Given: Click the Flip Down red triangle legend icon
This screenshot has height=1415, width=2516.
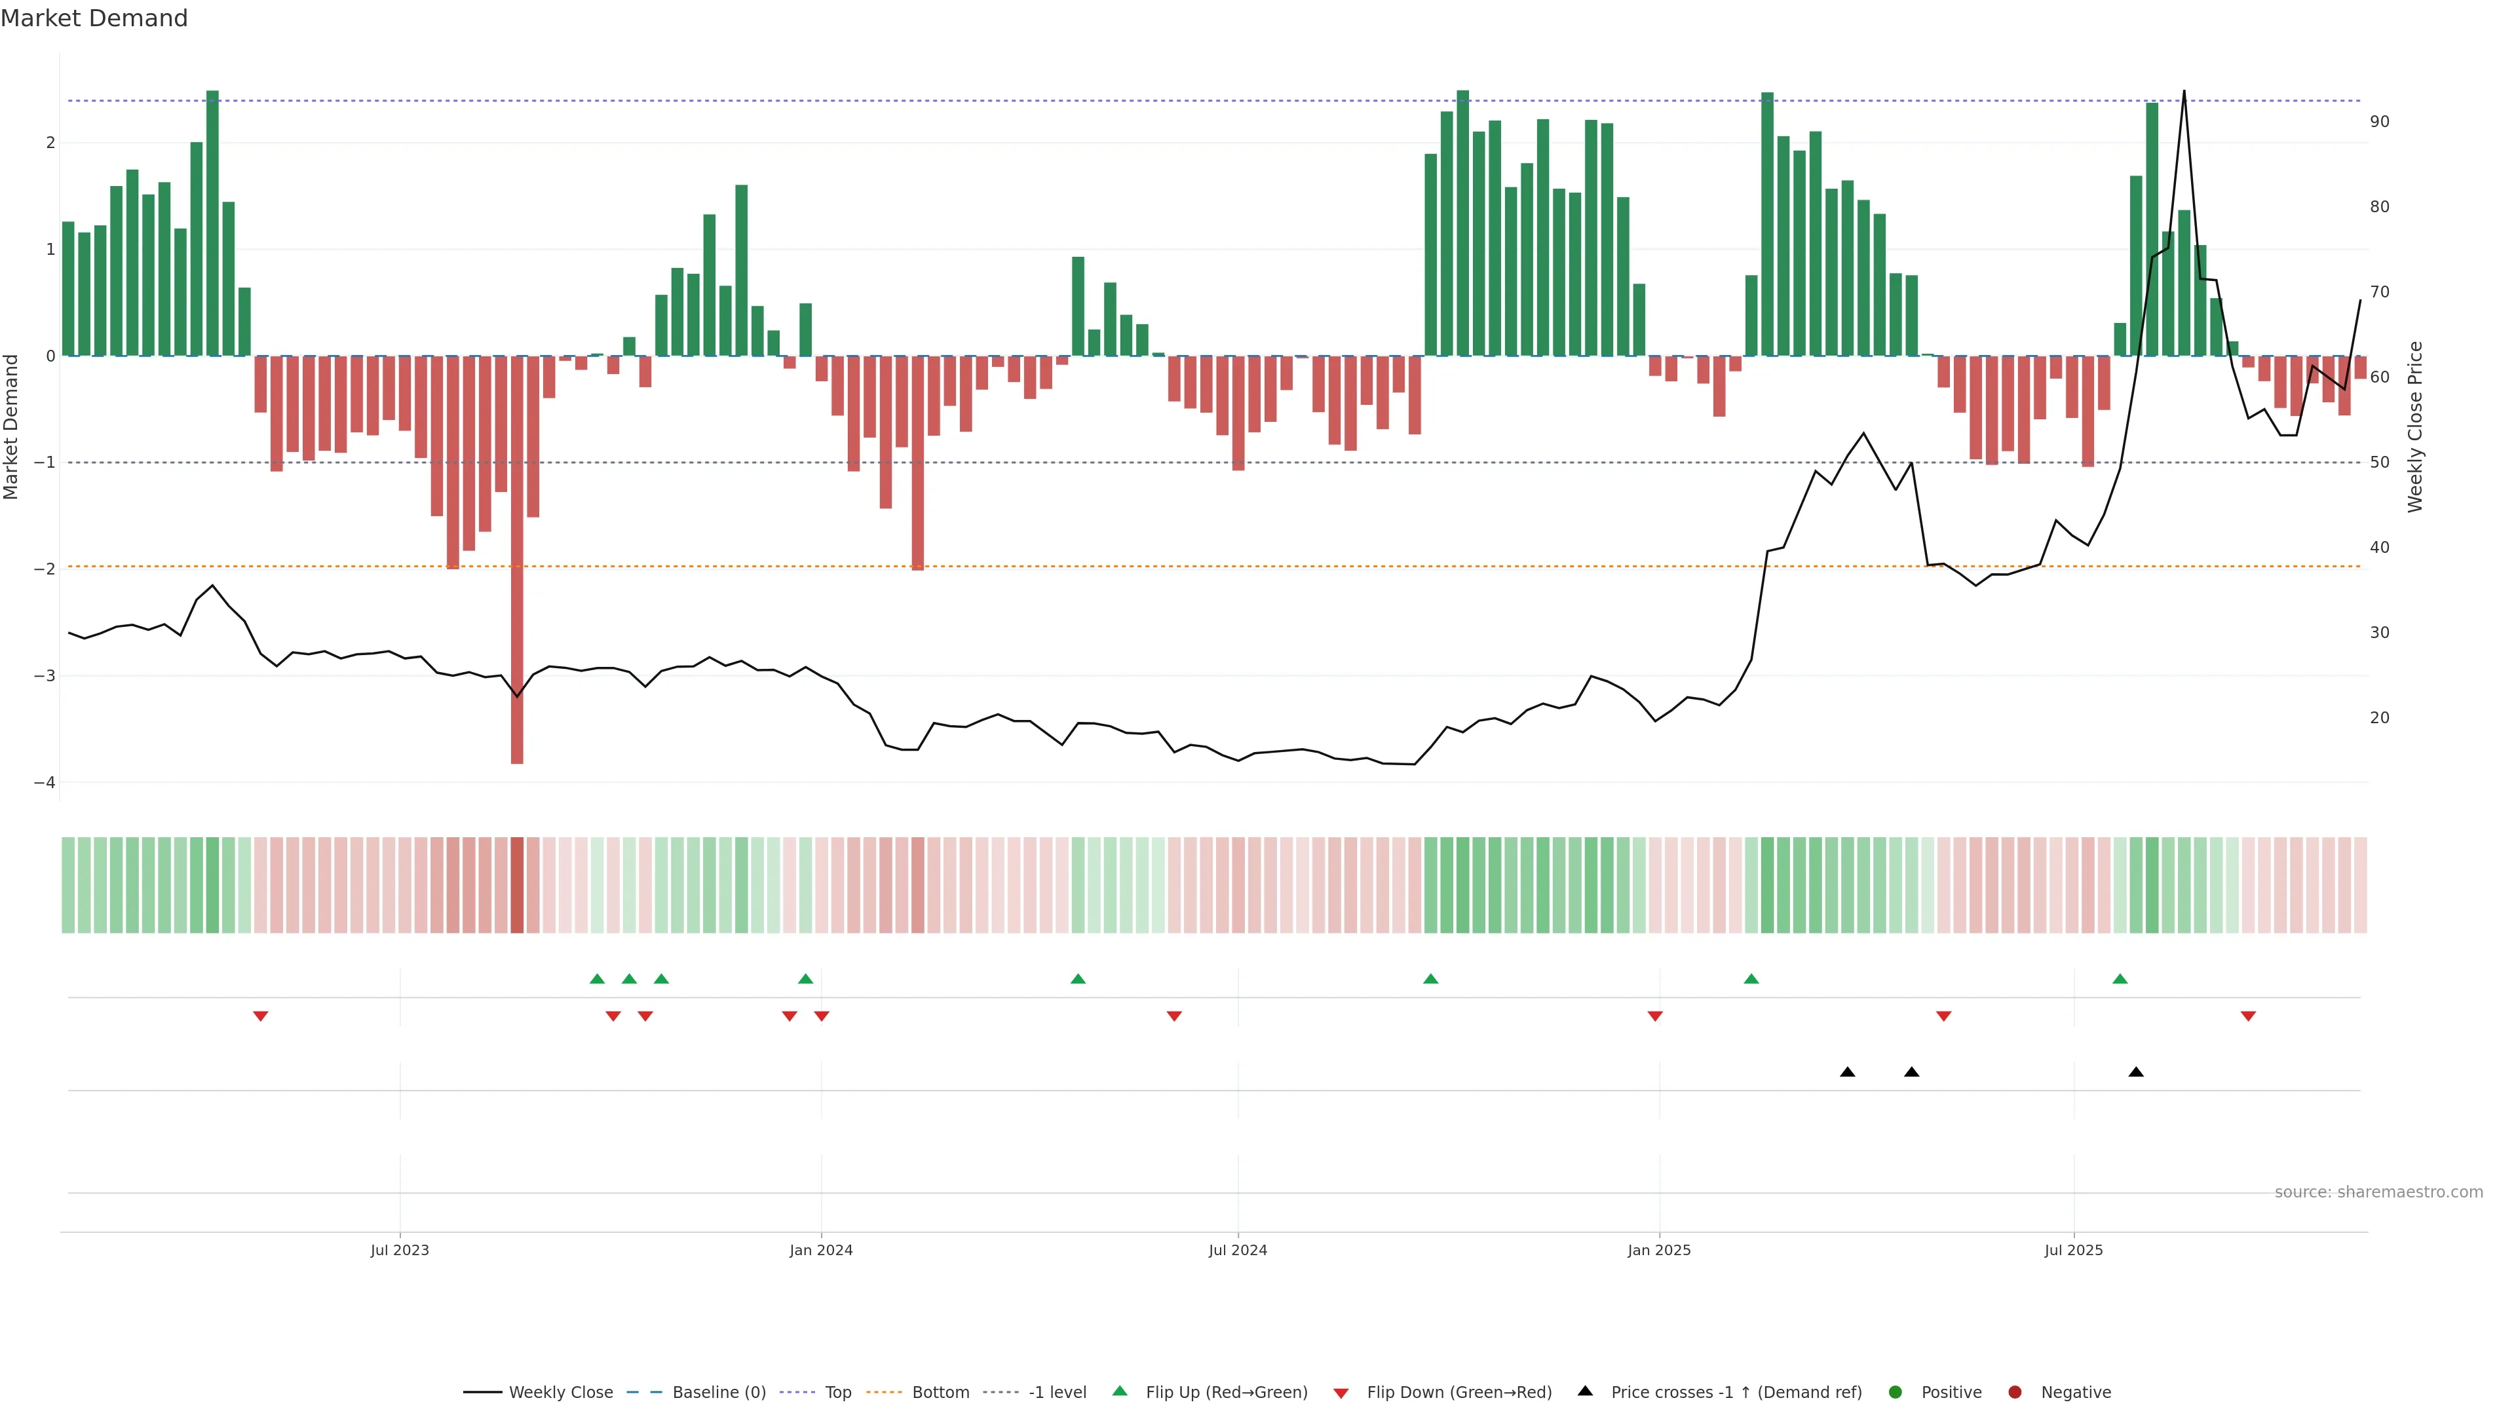Looking at the screenshot, I should [x=1341, y=1393].
